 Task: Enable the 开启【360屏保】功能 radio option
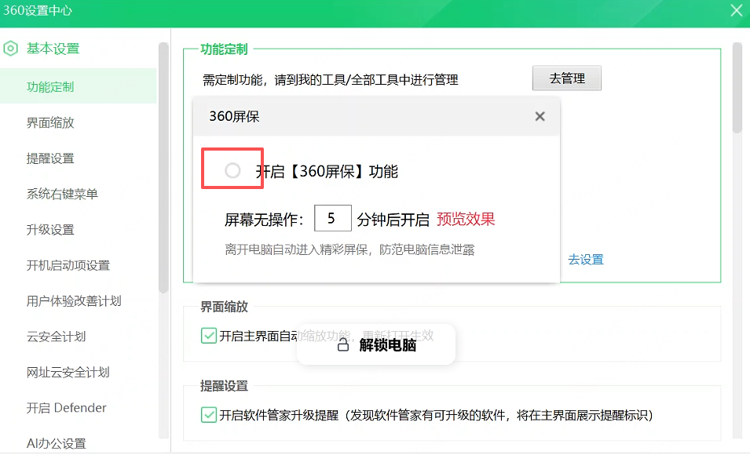point(232,170)
